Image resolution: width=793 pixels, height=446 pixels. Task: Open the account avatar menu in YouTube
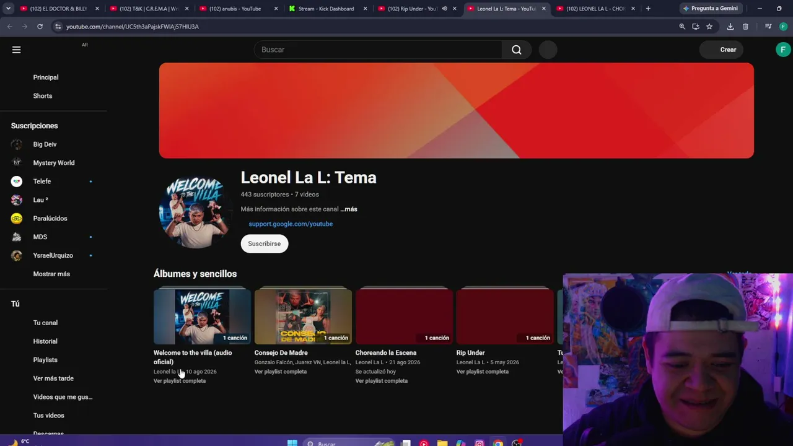point(783,50)
